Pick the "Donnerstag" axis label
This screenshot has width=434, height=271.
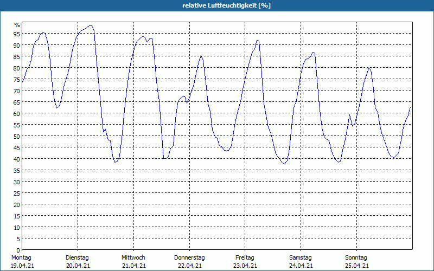click(x=189, y=257)
